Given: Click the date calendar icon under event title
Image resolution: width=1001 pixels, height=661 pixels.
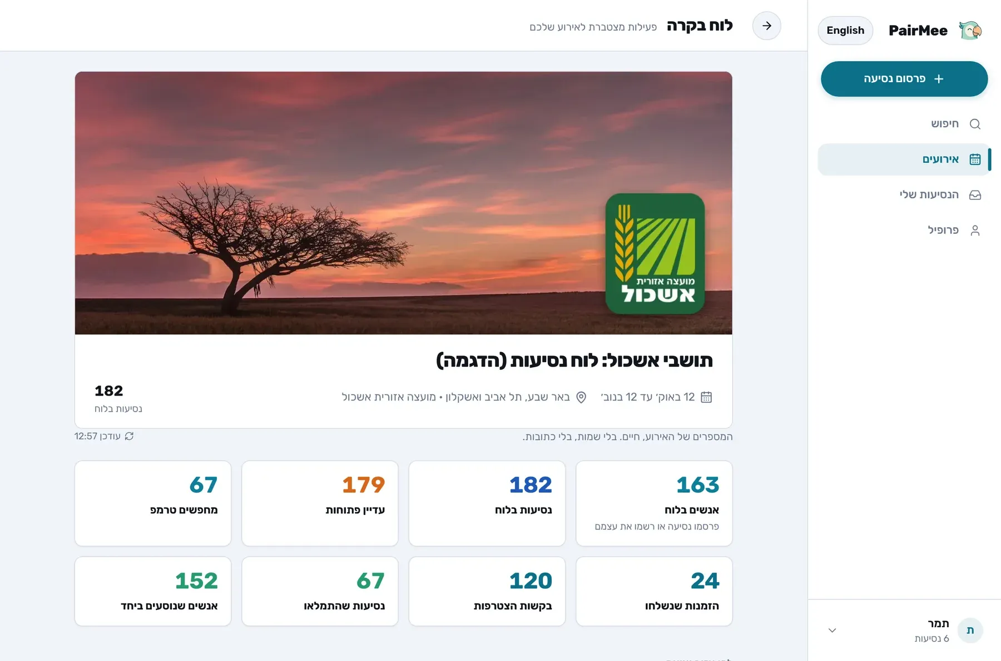Looking at the screenshot, I should 706,397.
